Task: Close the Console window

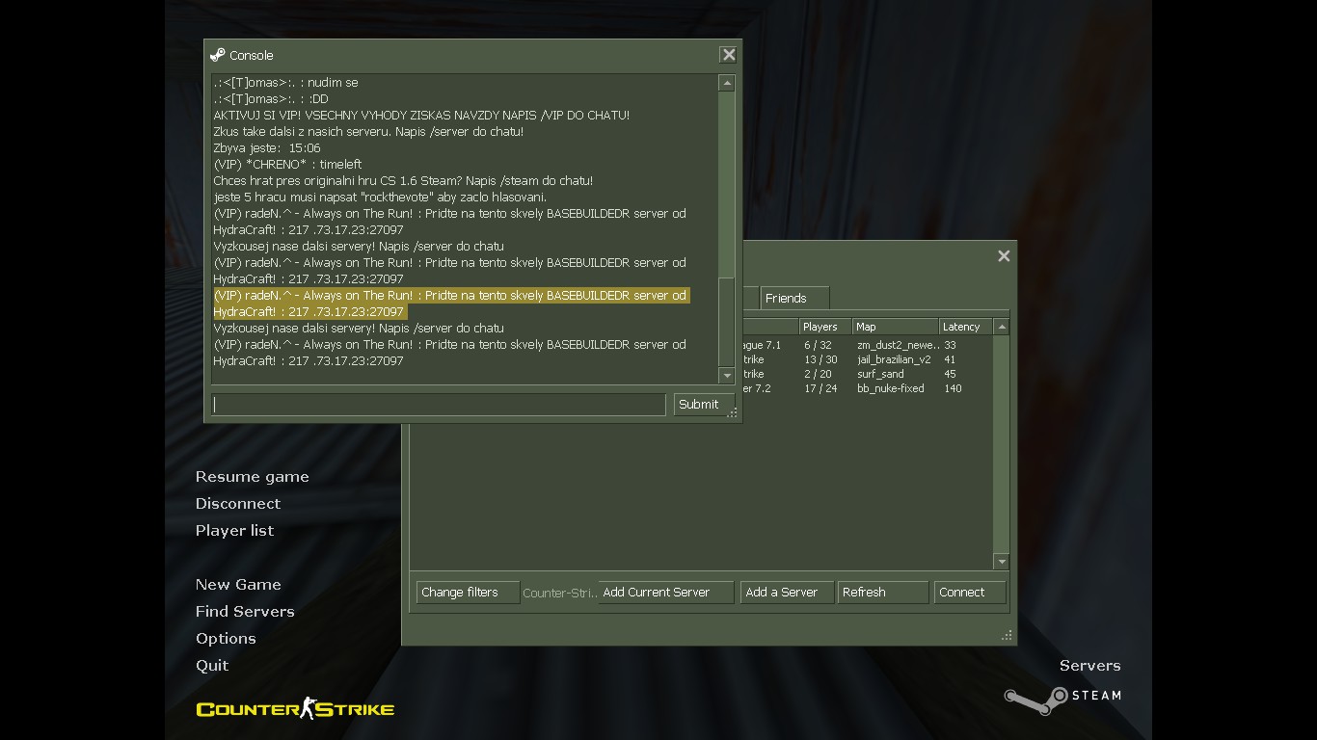Action: coord(729,55)
